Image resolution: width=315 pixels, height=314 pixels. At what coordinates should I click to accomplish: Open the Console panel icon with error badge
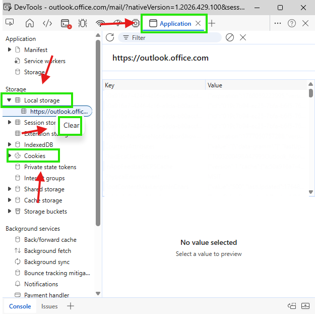point(66,24)
